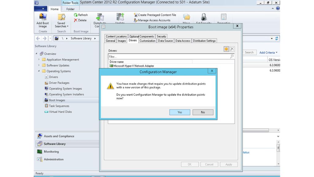Click the refresh icon in the address bar
The height and width of the screenshot is (177, 314).
(x=277, y=38)
